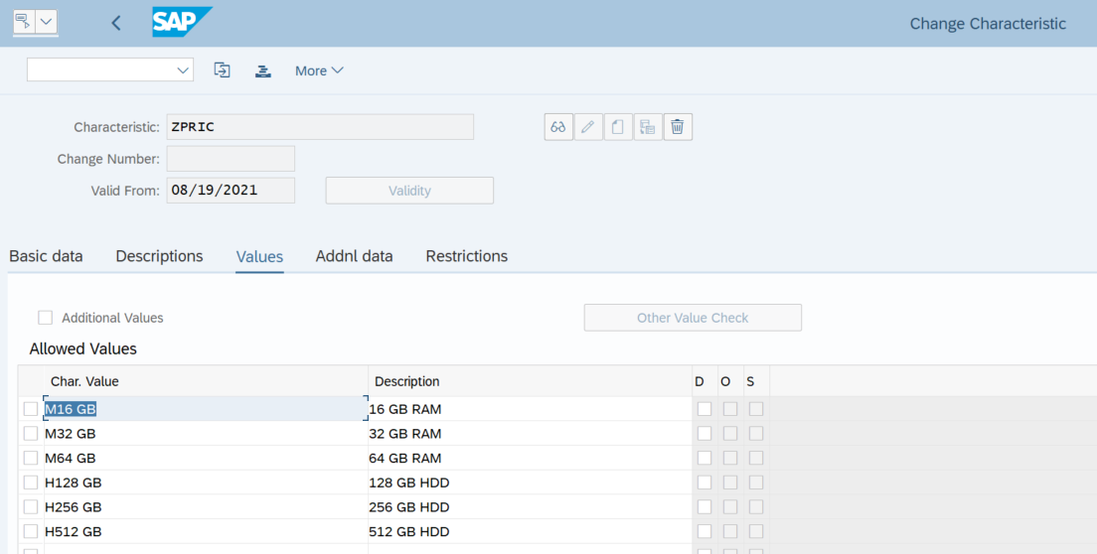Screen dimensions: 1097x554
Task: Click the S column header
Action: point(755,381)
